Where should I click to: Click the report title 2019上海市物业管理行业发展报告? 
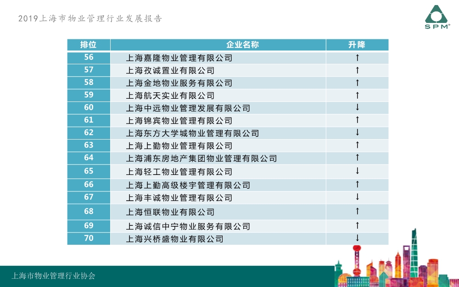[90, 19]
